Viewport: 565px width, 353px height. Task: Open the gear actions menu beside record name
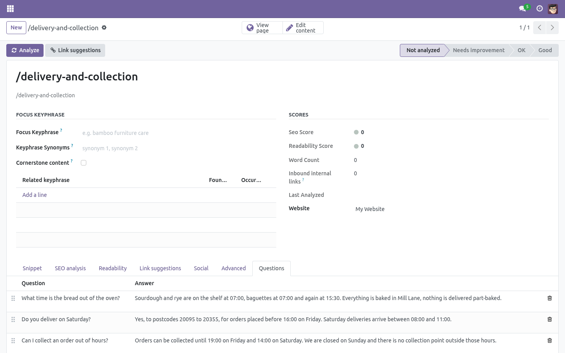(x=104, y=27)
